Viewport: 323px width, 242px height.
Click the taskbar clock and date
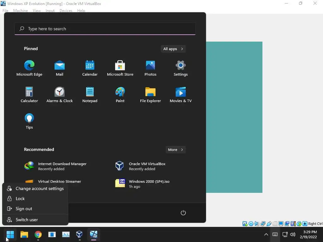click(308, 234)
